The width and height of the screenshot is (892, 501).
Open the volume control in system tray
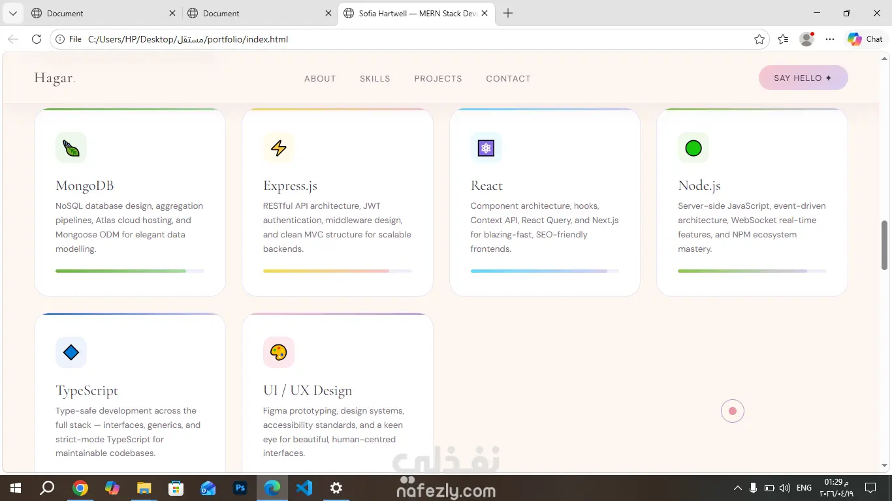click(784, 488)
